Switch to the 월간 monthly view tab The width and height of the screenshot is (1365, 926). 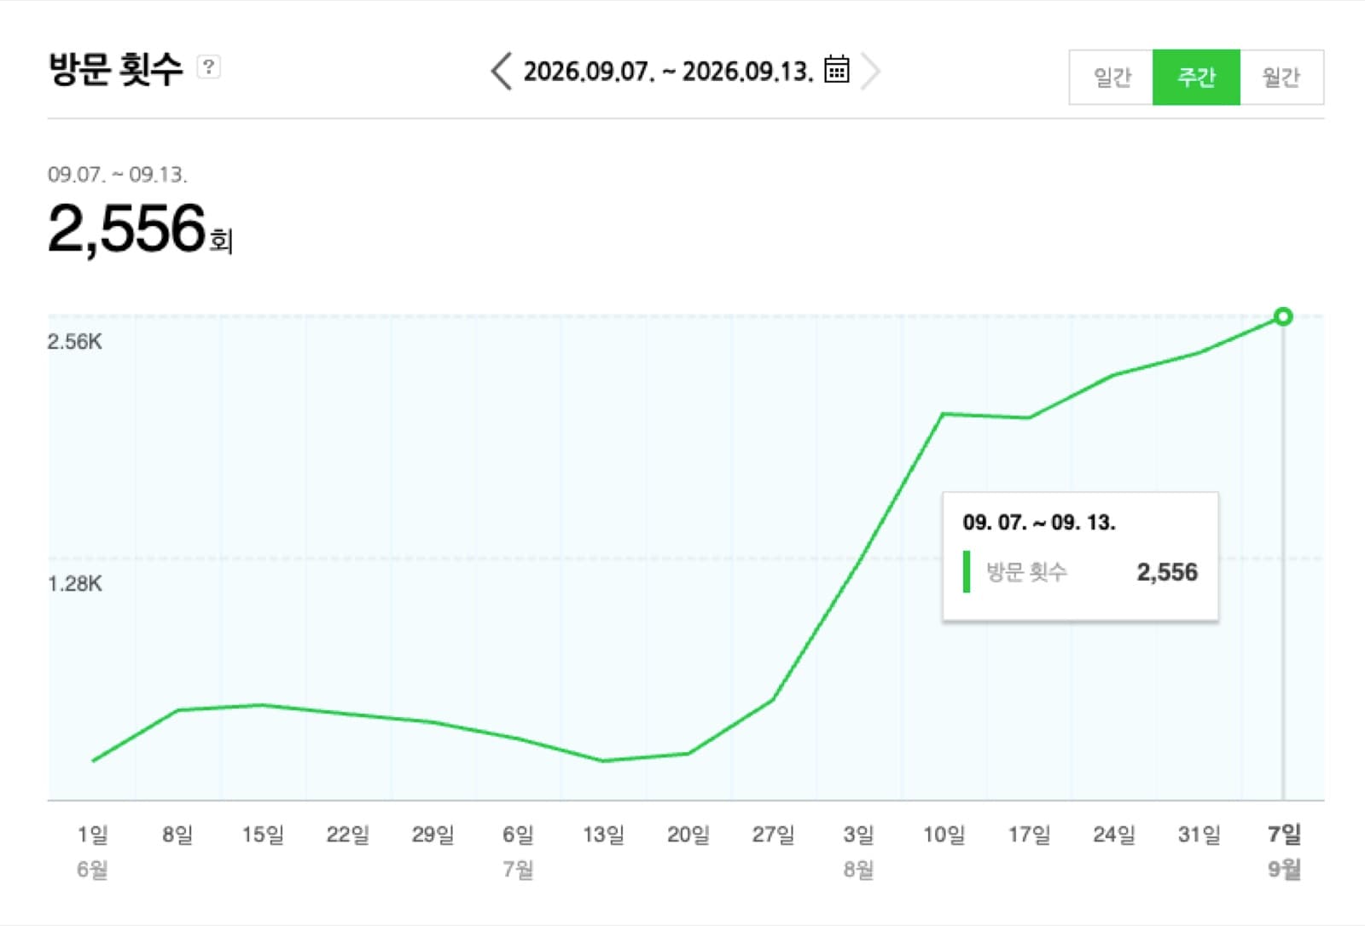point(1281,78)
